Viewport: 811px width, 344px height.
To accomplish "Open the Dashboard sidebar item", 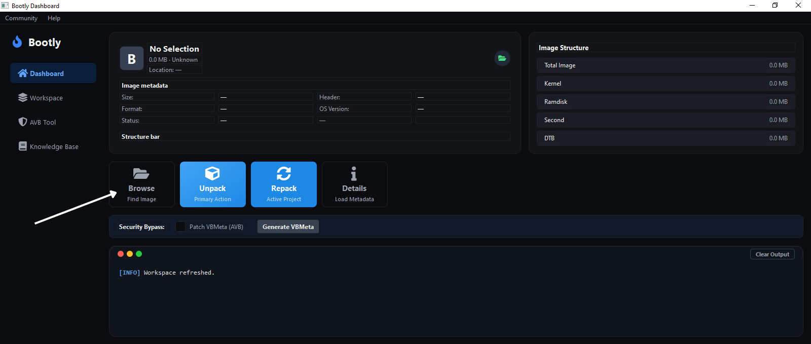I will 53,73.
